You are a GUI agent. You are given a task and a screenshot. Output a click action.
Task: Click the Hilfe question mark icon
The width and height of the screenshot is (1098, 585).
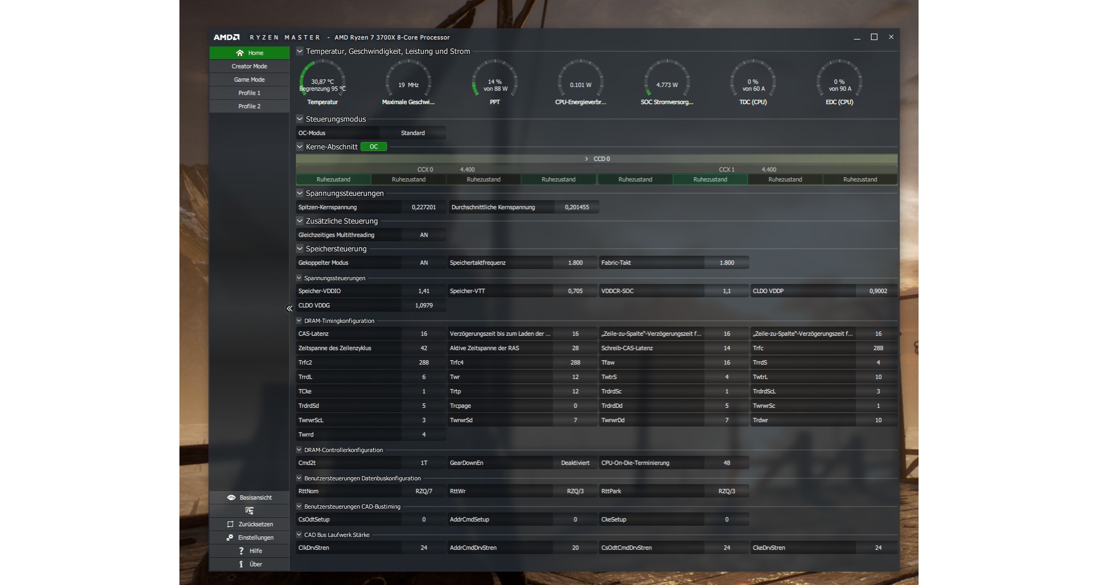(x=241, y=551)
